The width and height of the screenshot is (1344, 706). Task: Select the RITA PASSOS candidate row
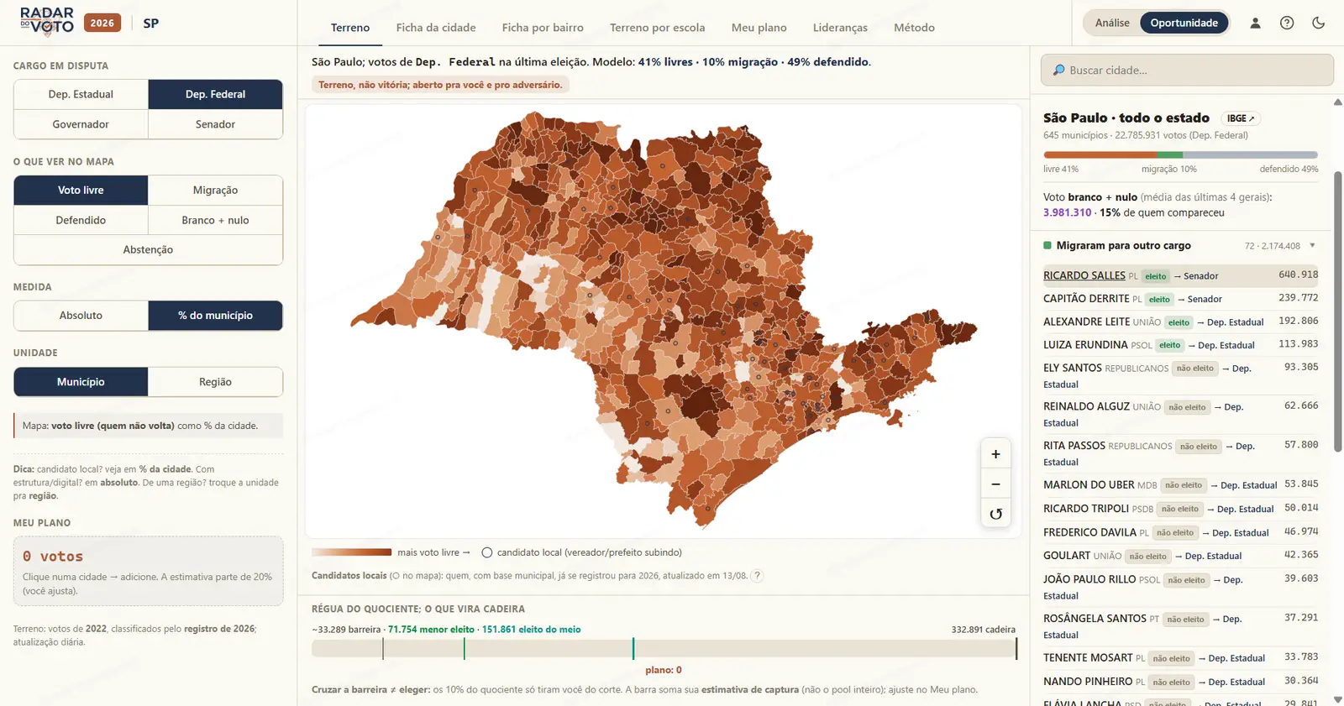[x=1180, y=453]
